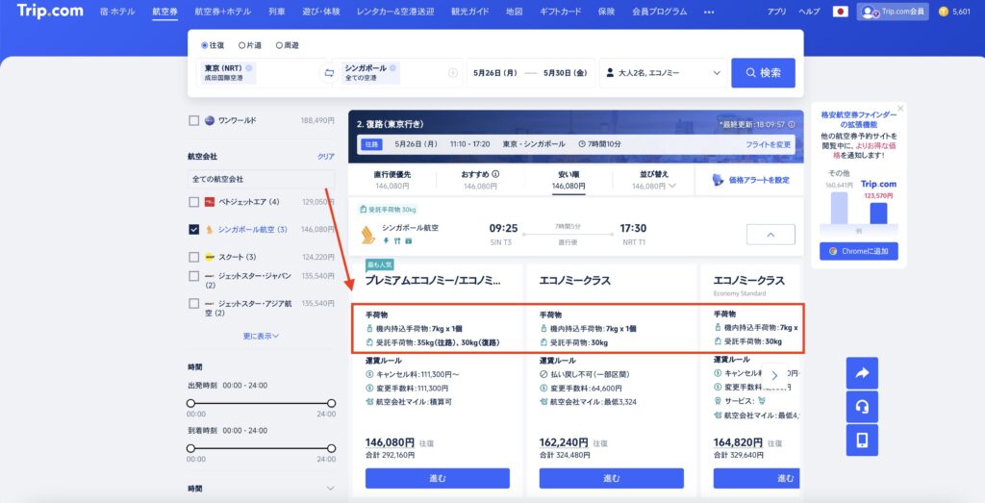
Task: Open Trip.com member account badge
Action: pos(893,12)
